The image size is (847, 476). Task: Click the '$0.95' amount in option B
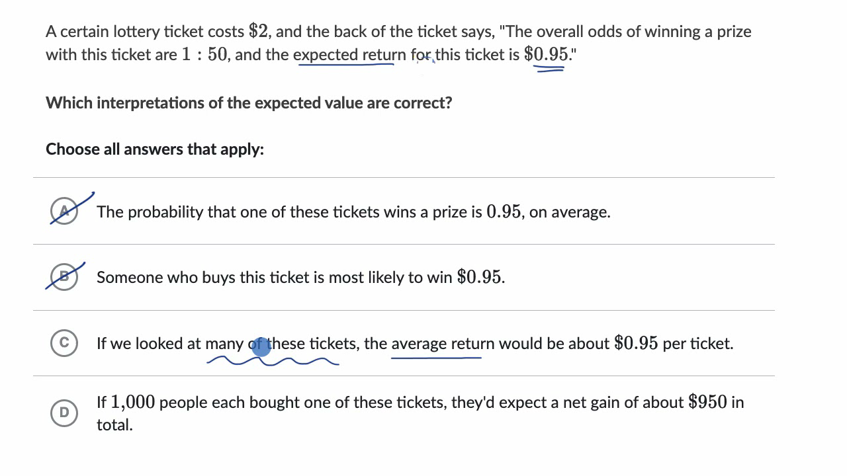(480, 277)
